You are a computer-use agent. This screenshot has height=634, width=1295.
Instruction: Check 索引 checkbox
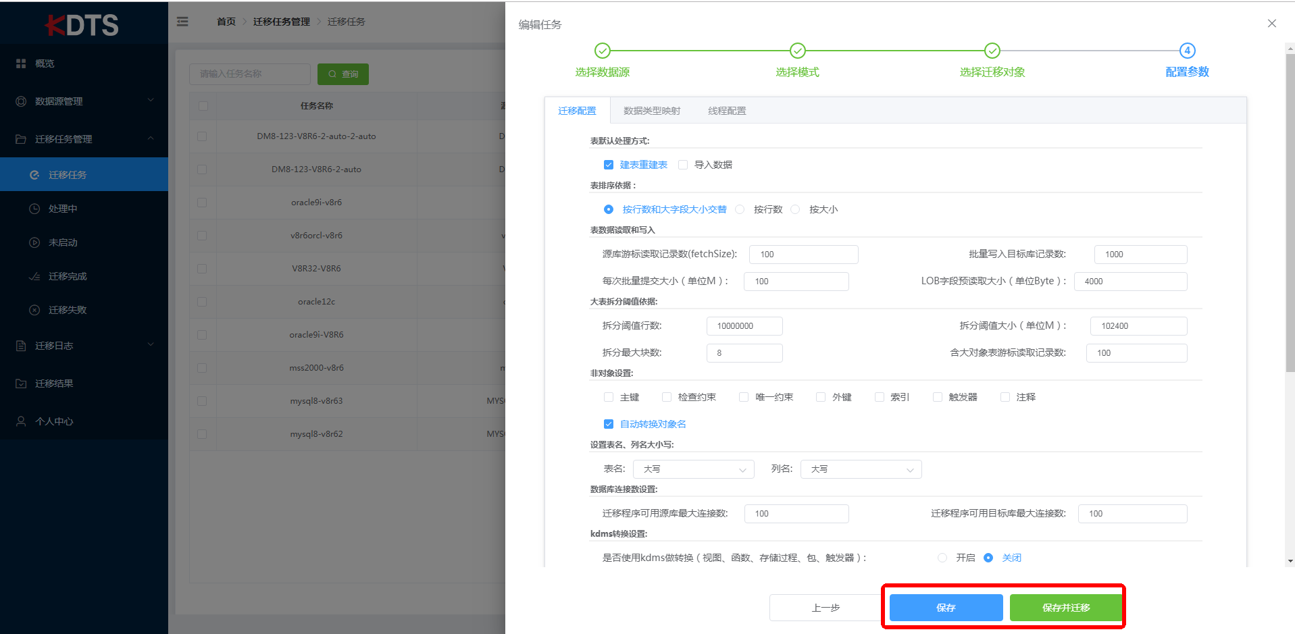tap(880, 397)
